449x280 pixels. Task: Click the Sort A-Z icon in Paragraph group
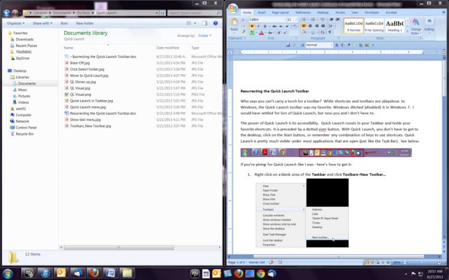point(322,32)
